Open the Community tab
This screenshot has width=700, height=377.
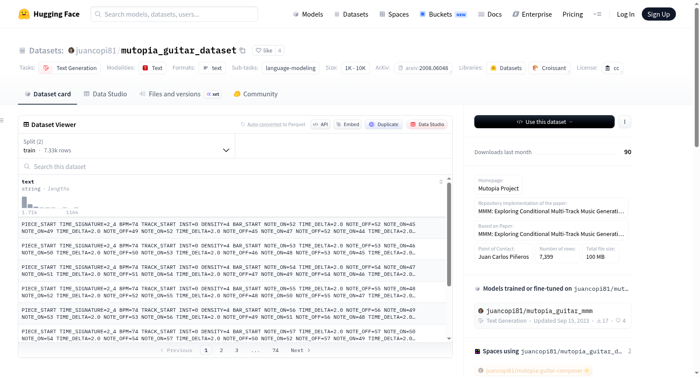(255, 94)
